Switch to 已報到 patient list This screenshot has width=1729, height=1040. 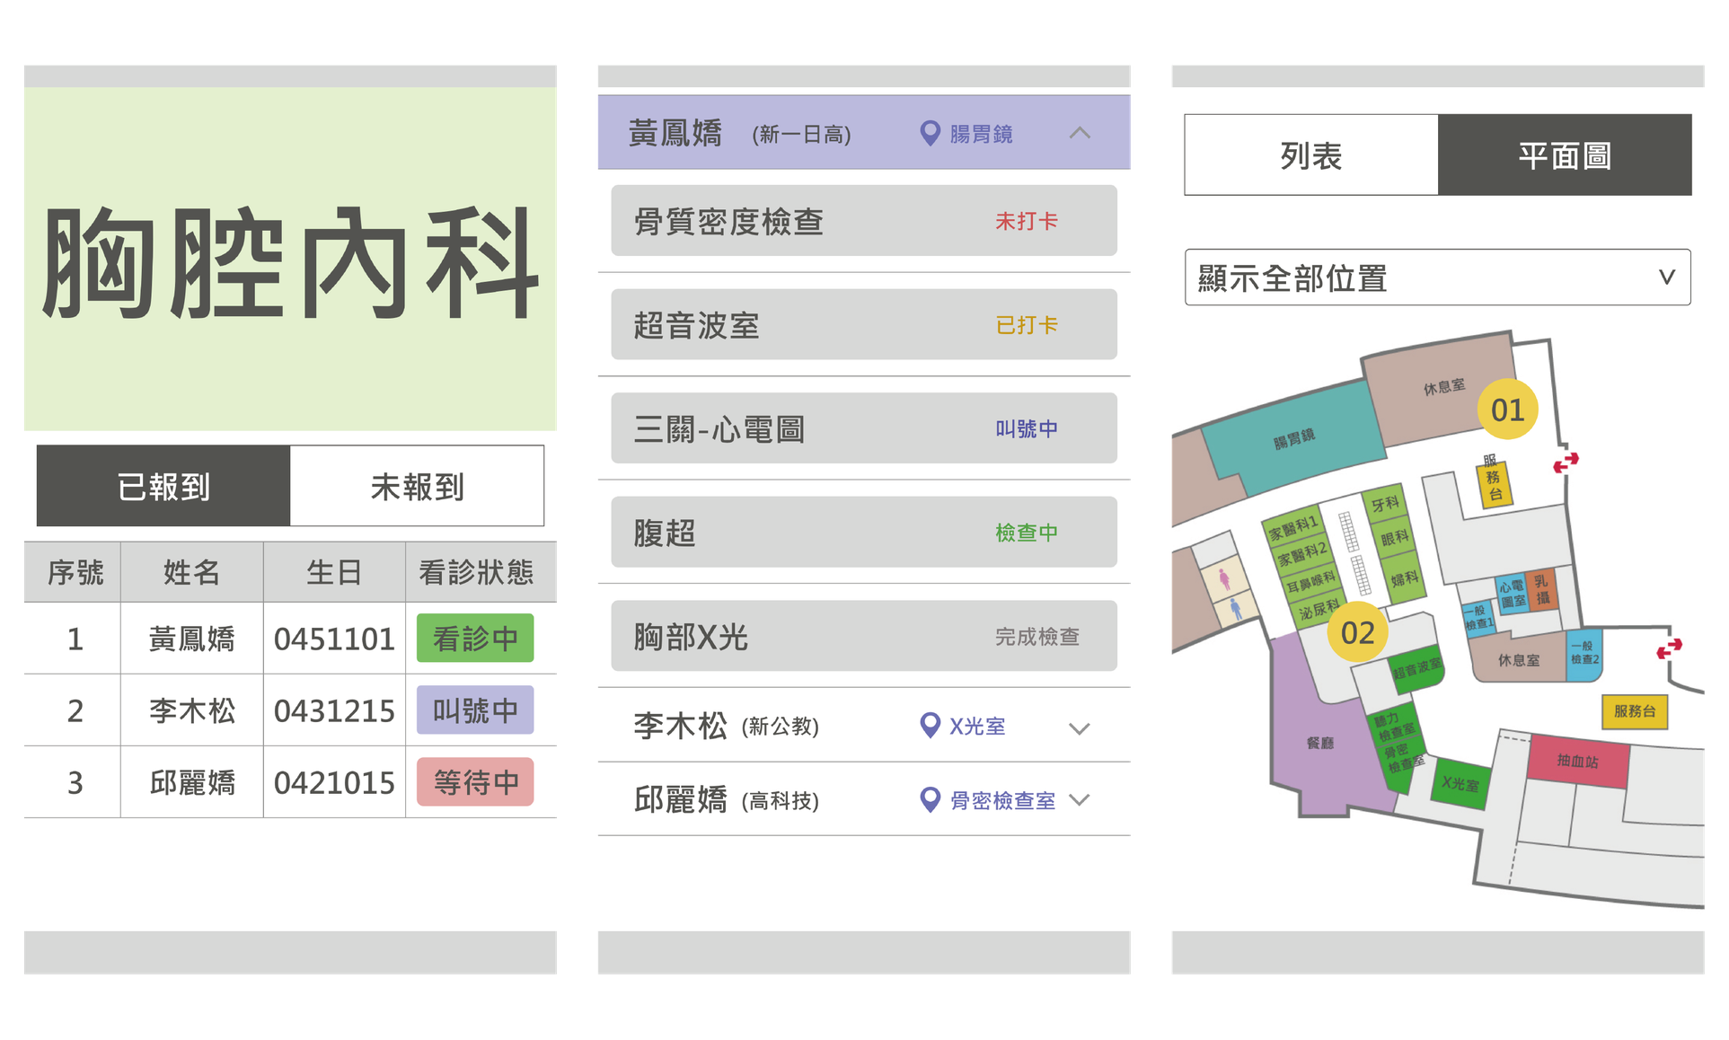pos(163,486)
